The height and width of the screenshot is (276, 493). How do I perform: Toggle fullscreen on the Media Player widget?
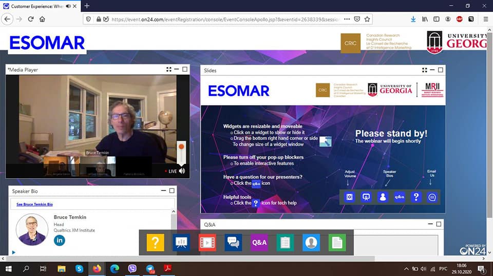(x=168, y=69)
